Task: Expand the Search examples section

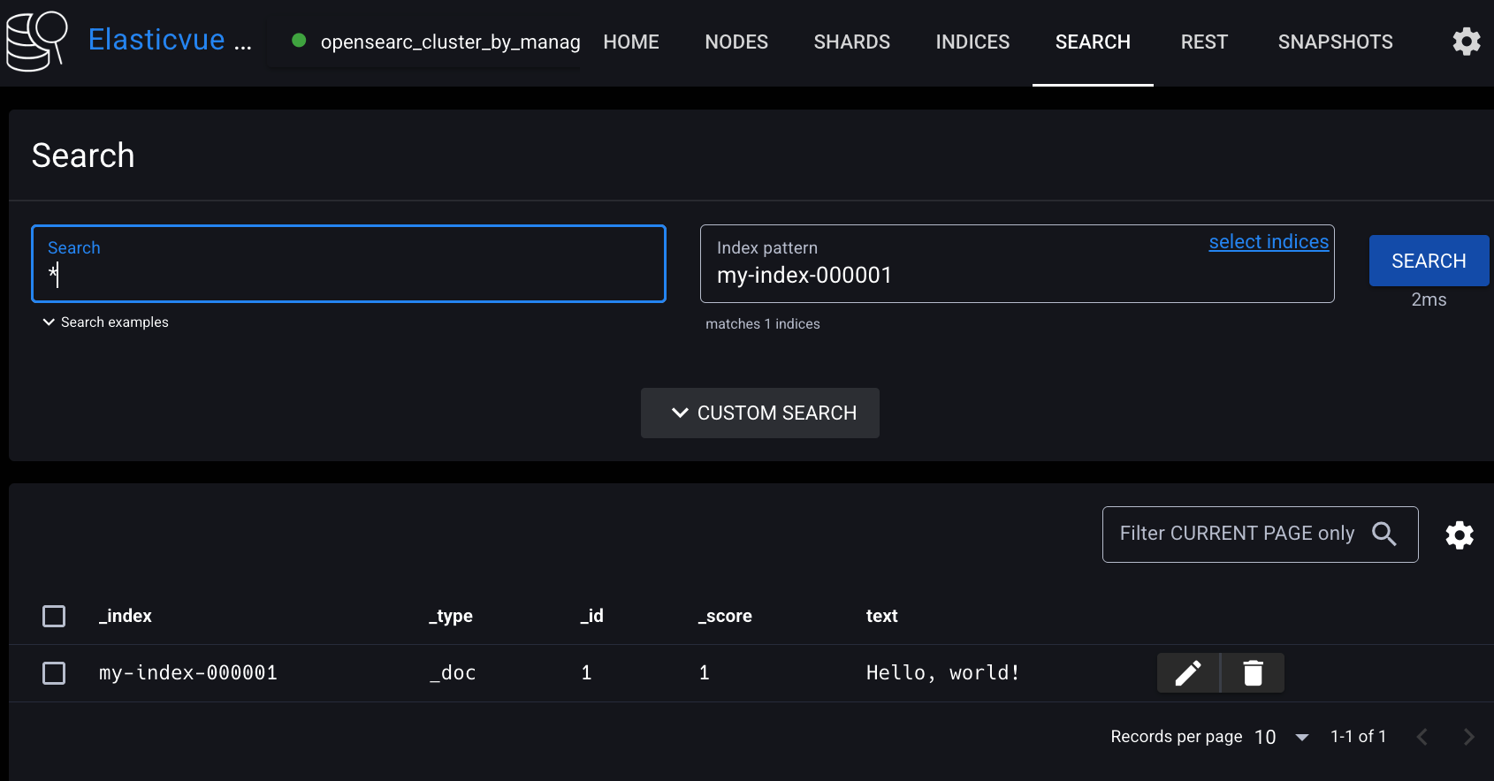Action: 106,322
